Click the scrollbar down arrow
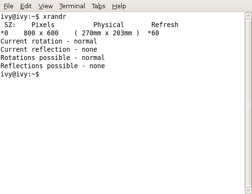Viewport: 252px width, 194px height. [248, 191]
